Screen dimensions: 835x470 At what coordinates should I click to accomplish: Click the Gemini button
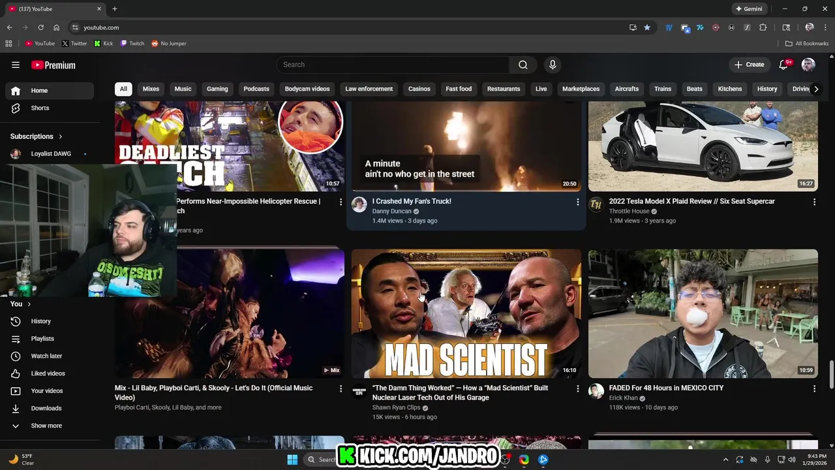tap(748, 9)
